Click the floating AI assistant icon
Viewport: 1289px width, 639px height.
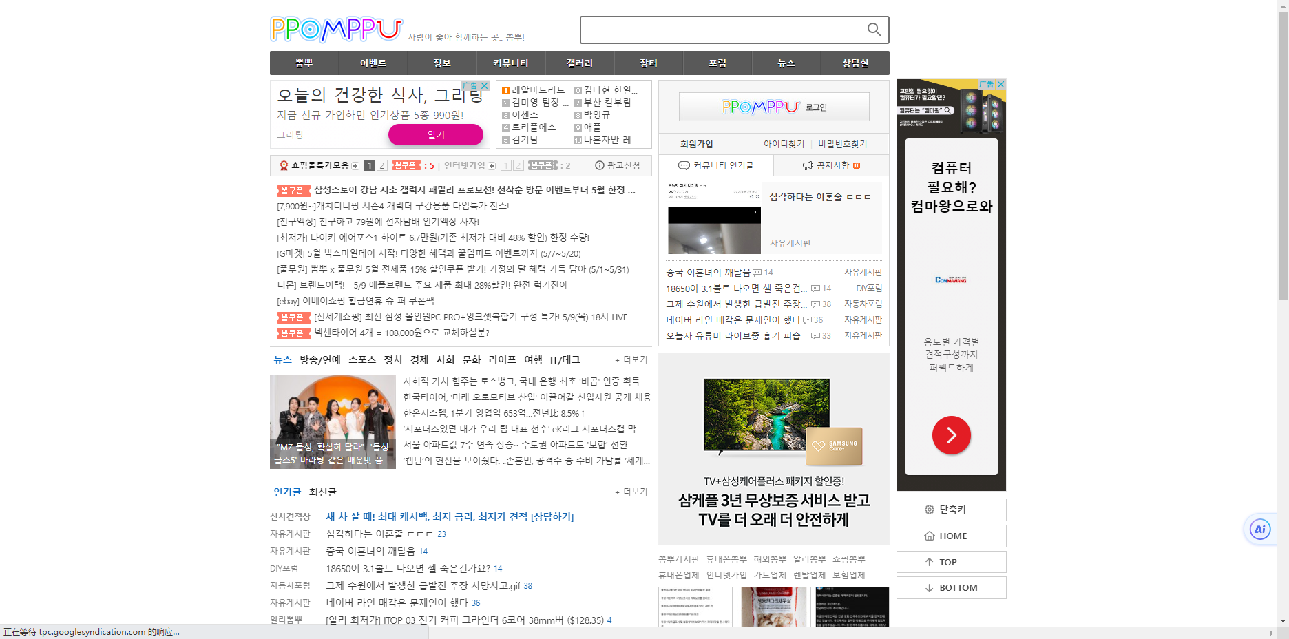click(1260, 530)
